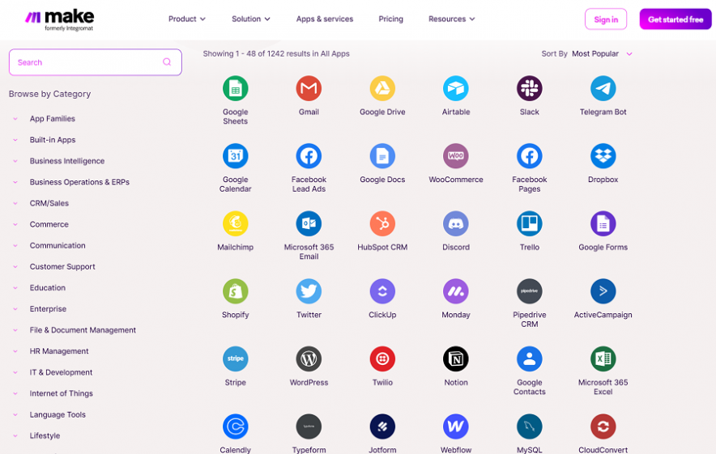Select the Education category
Viewport: 716px width, 454px height.
[x=48, y=287]
